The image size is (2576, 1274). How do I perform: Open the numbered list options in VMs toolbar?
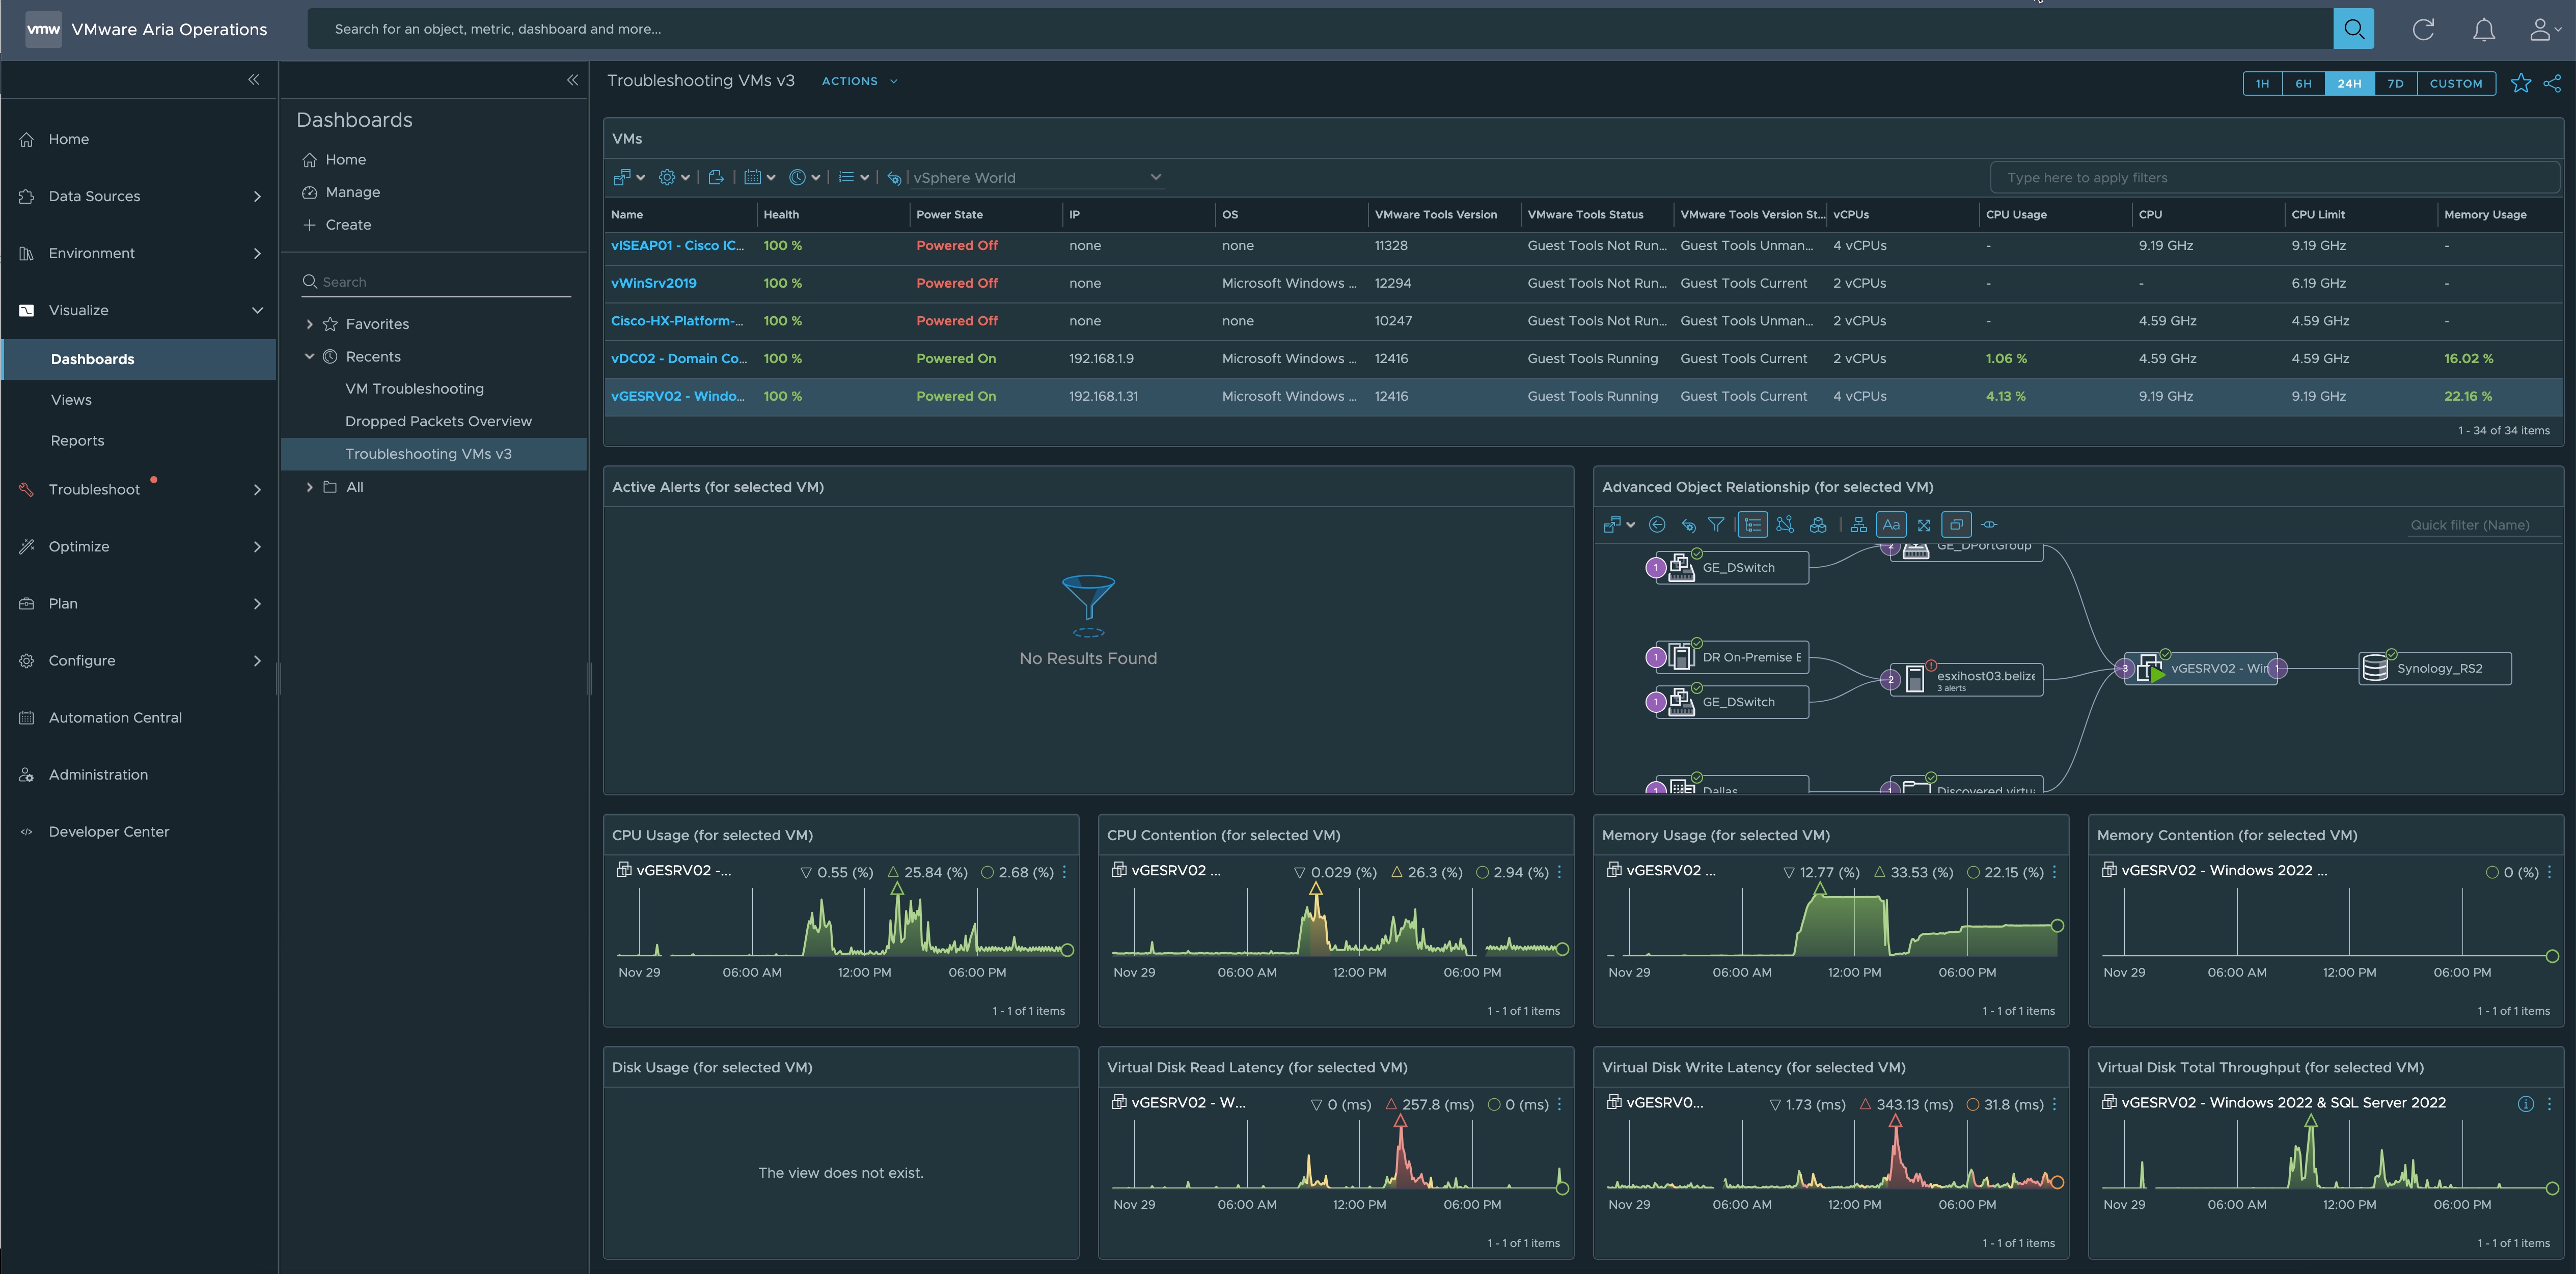pos(853,177)
